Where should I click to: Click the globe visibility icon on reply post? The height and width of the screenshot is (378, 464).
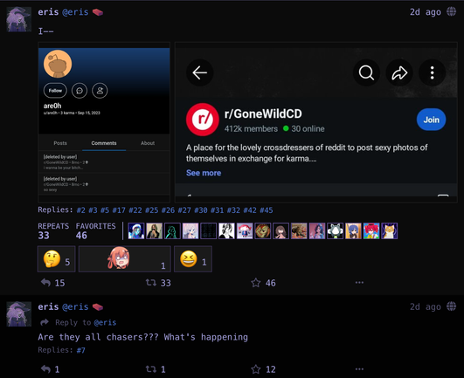point(451,306)
